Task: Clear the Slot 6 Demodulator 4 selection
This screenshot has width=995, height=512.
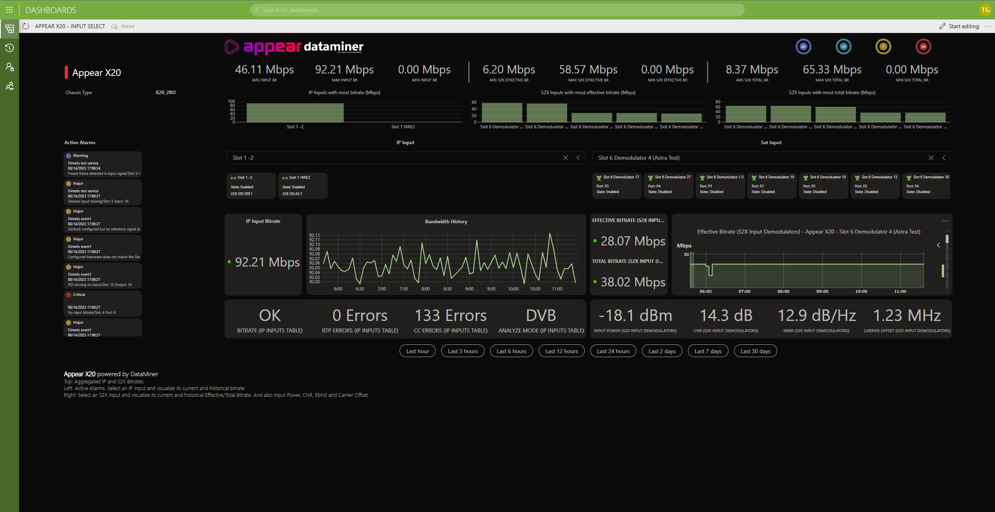Action: pyautogui.click(x=931, y=158)
